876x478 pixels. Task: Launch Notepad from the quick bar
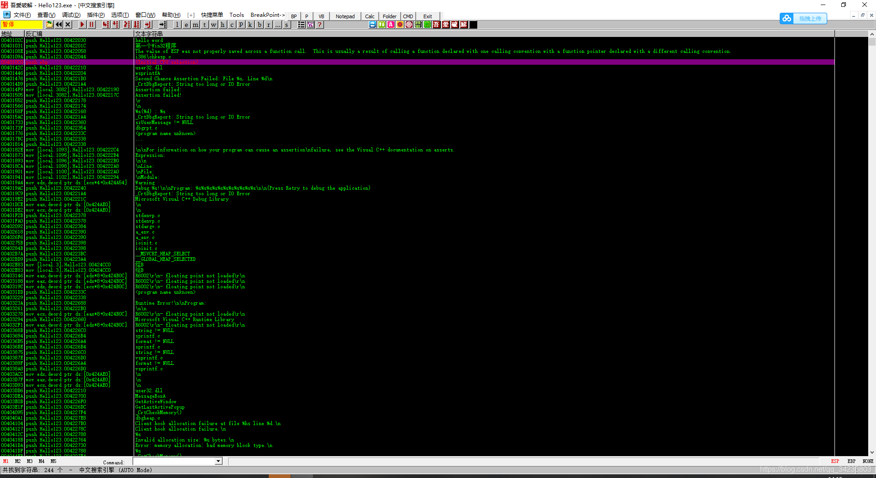click(345, 16)
